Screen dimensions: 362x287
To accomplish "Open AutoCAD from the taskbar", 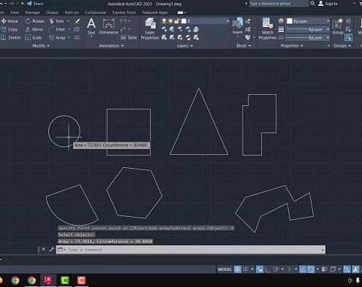I will pyautogui.click(x=48, y=280).
